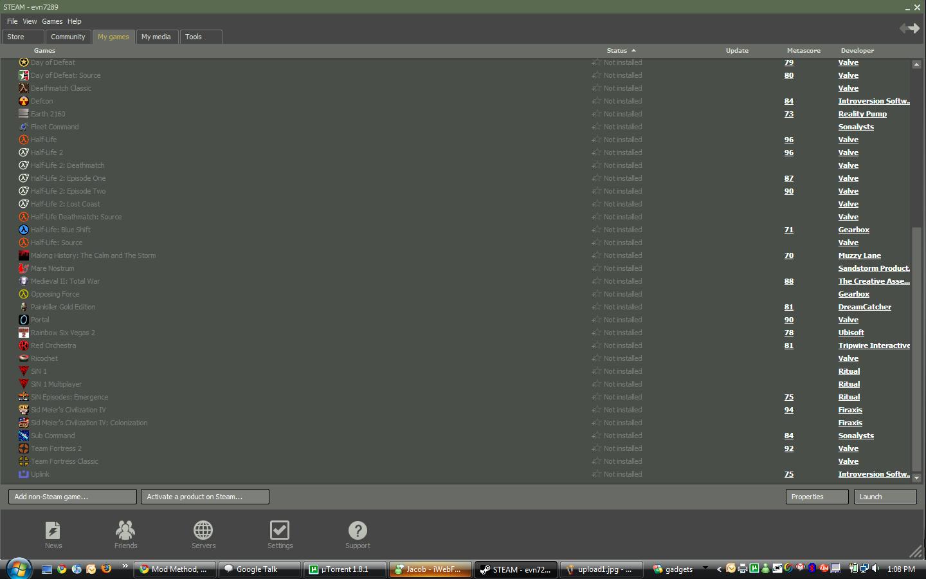Image resolution: width=926 pixels, height=579 pixels.
Task: Select the Team Fortress 2 icon
Action: (24, 448)
